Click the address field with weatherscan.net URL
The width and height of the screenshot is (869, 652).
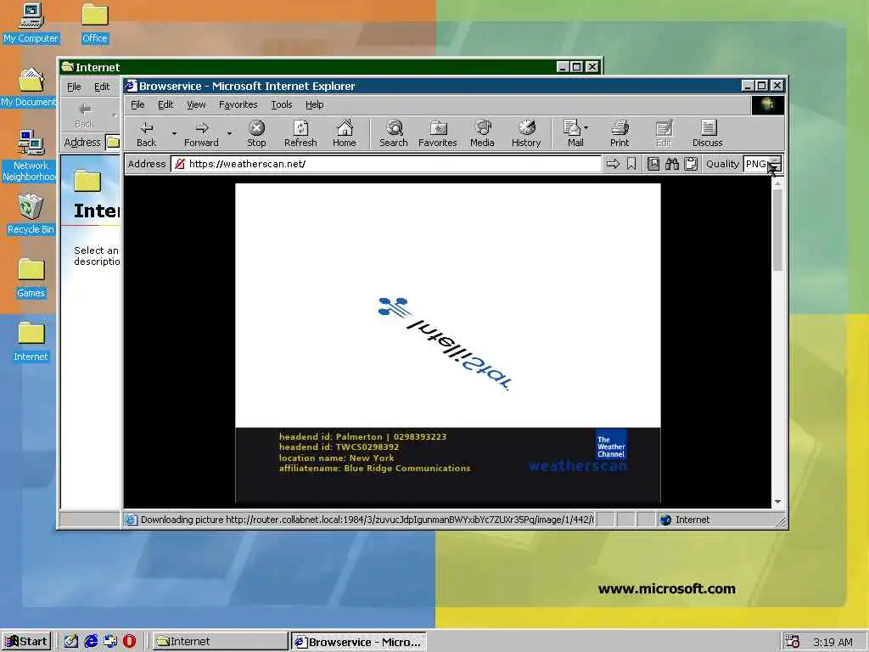(386, 164)
